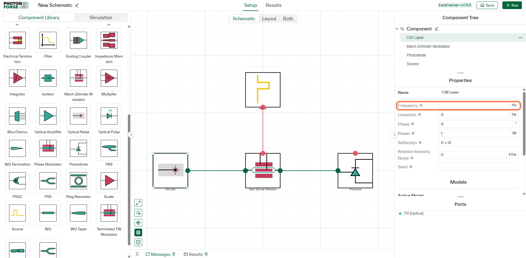Select the Scaler component icon
The image size is (526, 258).
point(109,181)
